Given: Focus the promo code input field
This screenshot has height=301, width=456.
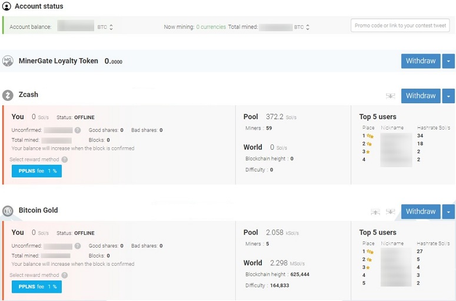Looking at the screenshot, I should pos(400,25).
